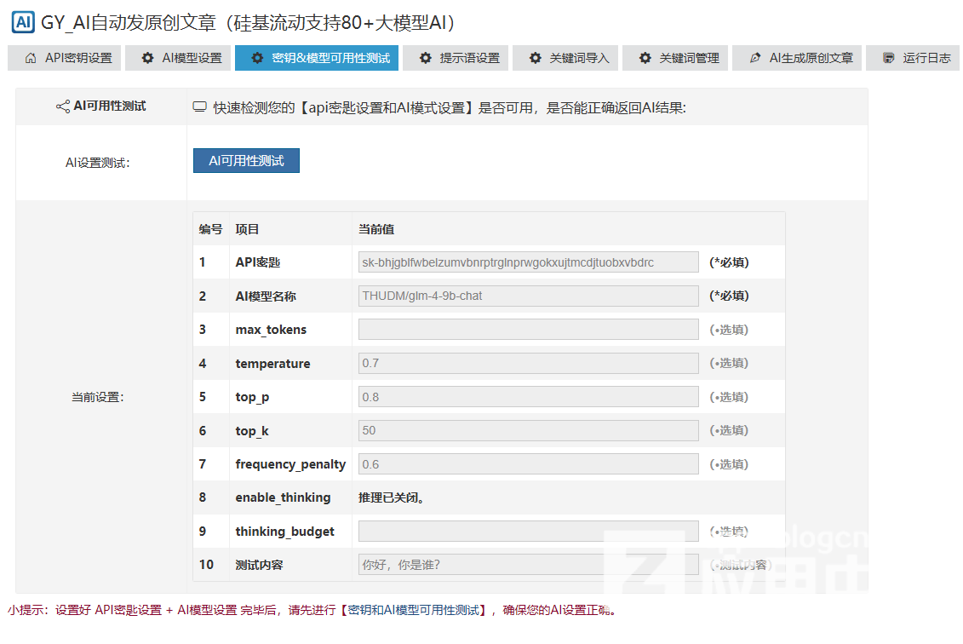
Task: Click the 测试内容 field with 你好，你是谁?
Action: [x=528, y=565]
